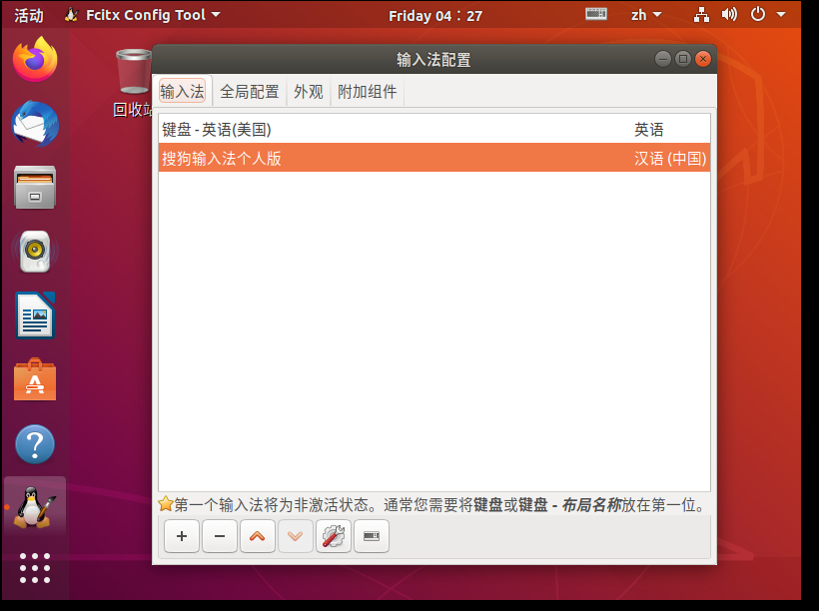Click the star icon beside the hint text
The image size is (819, 611).
pos(166,504)
